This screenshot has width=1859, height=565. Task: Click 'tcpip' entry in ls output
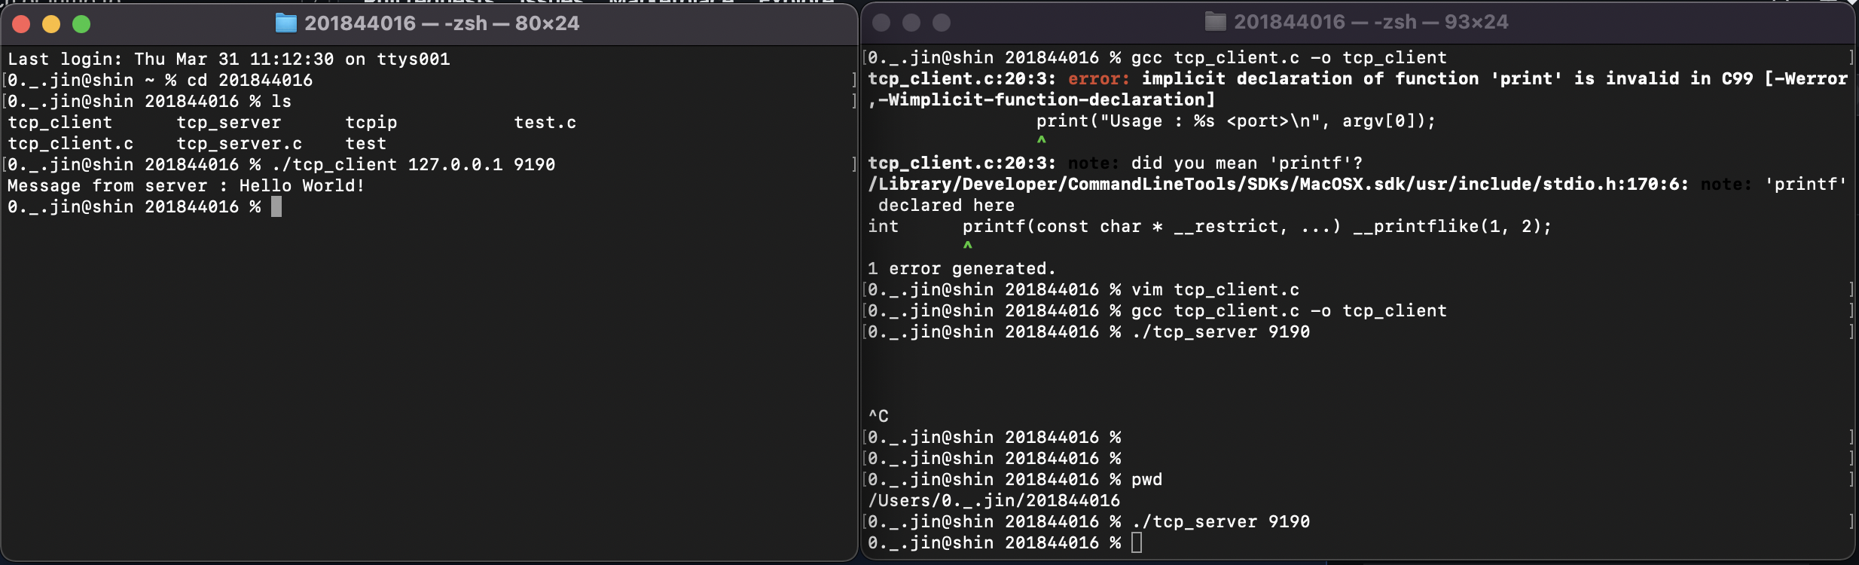coord(371,122)
